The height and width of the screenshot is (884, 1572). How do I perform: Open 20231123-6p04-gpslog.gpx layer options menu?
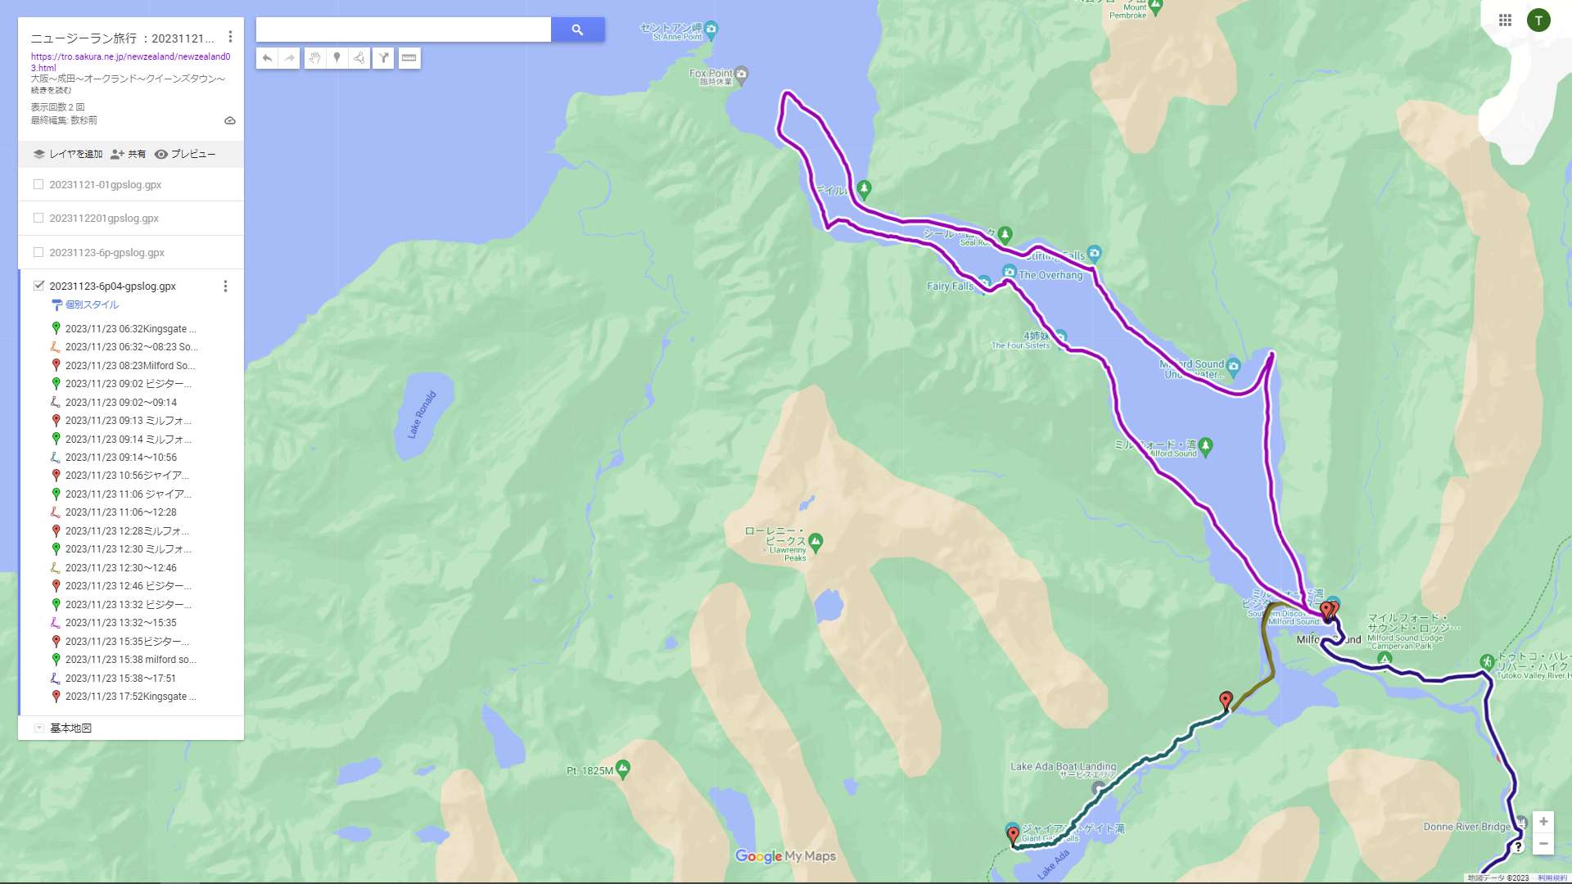click(x=225, y=286)
